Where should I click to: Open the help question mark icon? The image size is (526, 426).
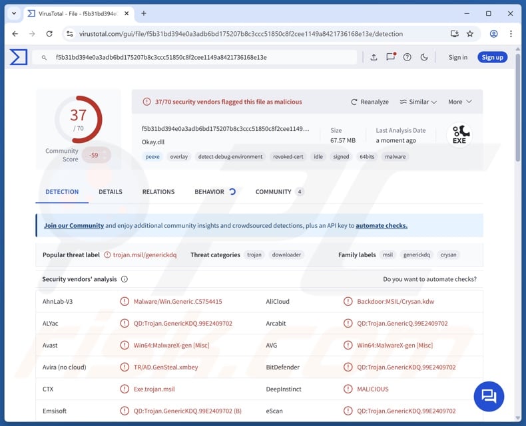[407, 57]
